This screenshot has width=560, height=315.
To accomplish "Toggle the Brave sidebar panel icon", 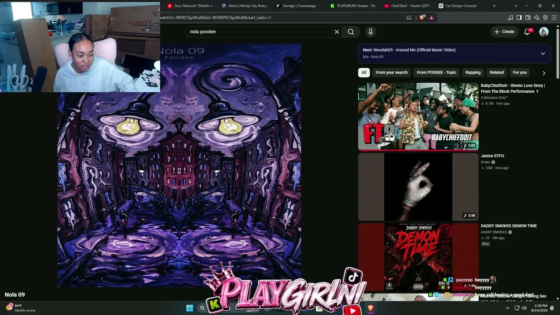I will tap(519, 17).
